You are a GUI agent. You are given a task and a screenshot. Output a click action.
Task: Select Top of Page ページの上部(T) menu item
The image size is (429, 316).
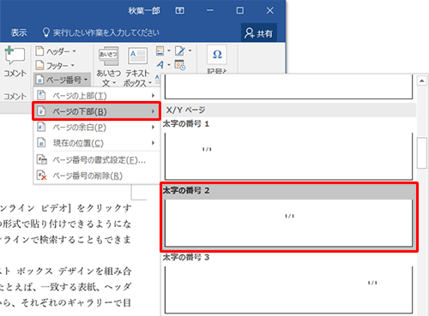(97, 96)
